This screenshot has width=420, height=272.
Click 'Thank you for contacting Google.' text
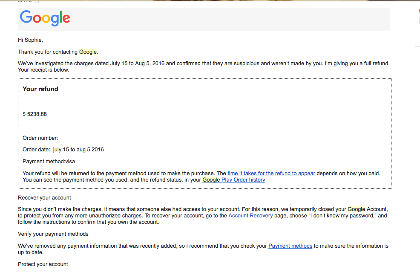pyautogui.click(x=58, y=52)
